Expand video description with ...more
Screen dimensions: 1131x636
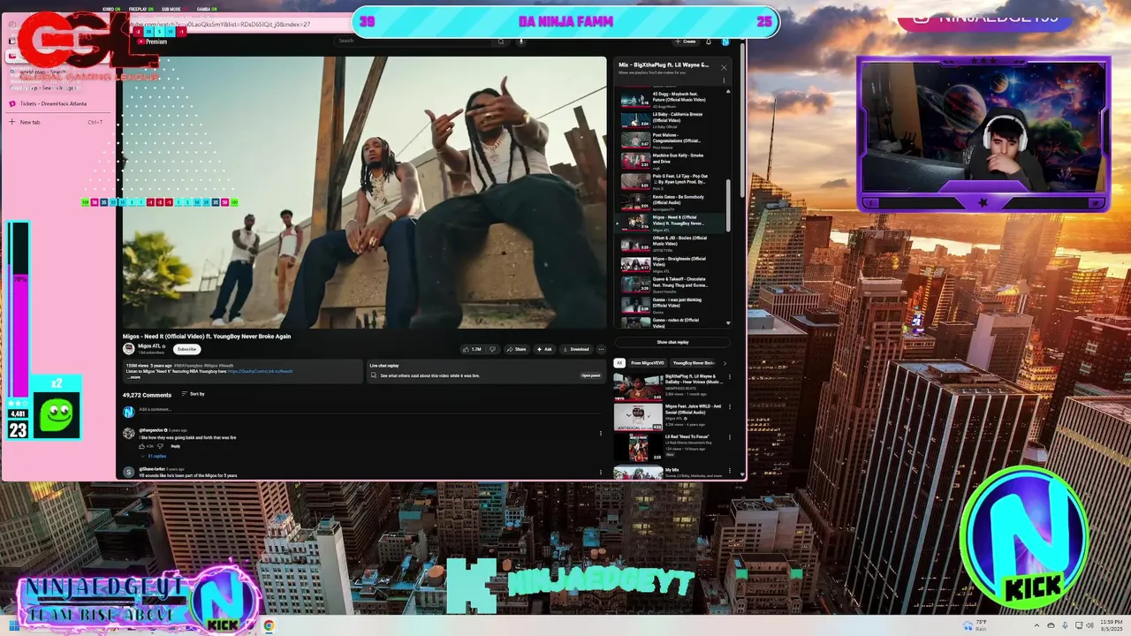tap(133, 377)
